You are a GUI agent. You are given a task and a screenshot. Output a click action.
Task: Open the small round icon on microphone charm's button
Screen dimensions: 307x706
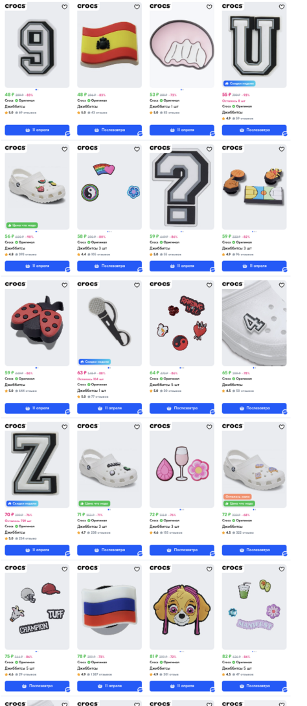tap(140, 412)
